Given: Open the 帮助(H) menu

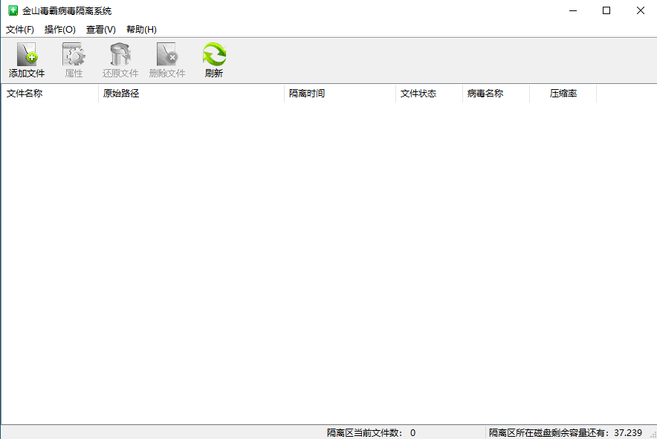Looking at the screenshot, I should (141, 30).
